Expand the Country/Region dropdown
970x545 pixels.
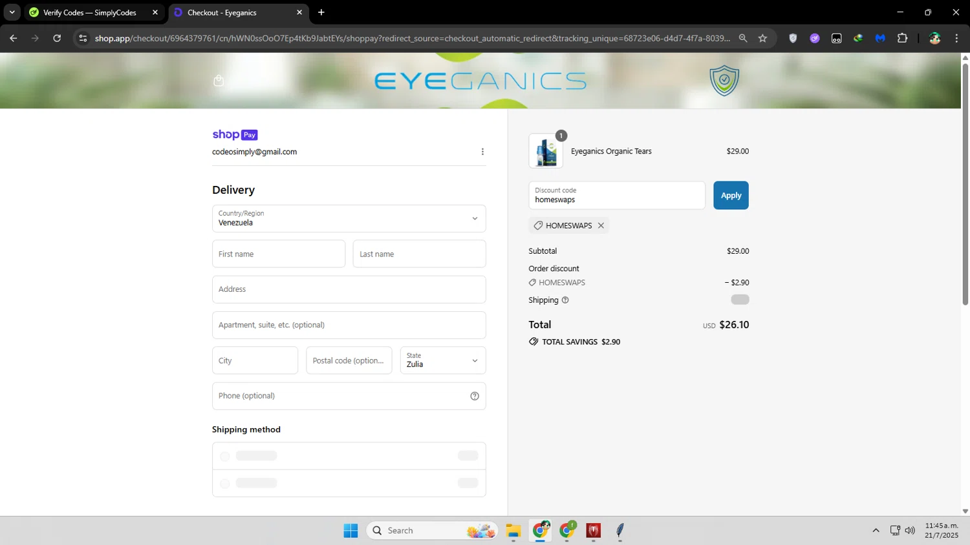point(349,218)
